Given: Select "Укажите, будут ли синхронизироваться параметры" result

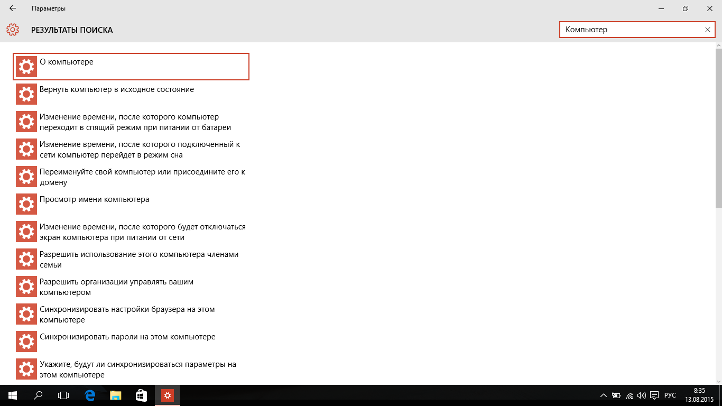Looking at the screenshot, I should tap(131, 369).
